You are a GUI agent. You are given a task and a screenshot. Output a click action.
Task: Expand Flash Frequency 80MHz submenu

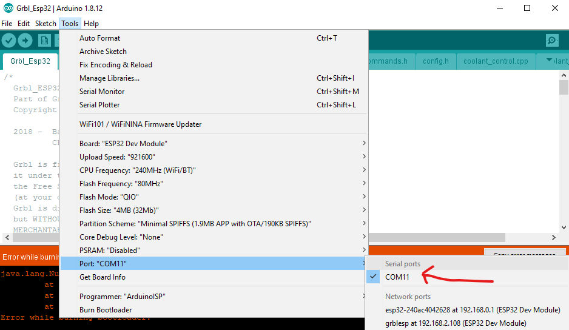(214, 184)
